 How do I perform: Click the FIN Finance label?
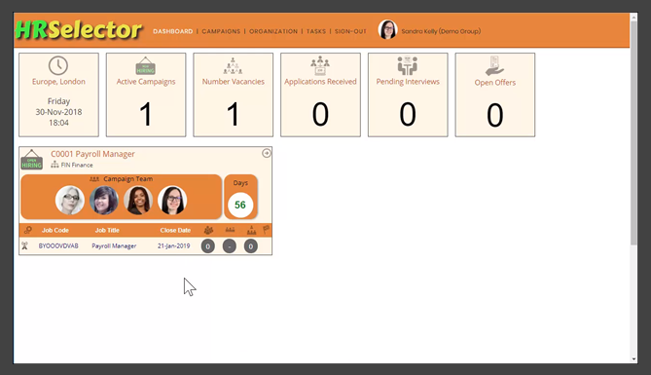(x=77, y=165)
